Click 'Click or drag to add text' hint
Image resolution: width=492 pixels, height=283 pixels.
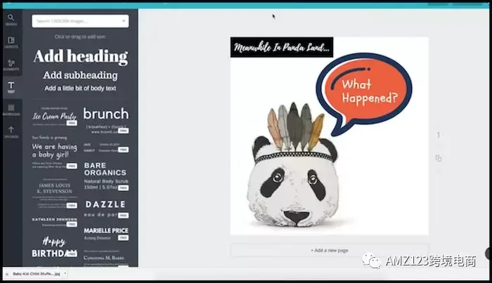pyautogui.click(x=80, y=37)
